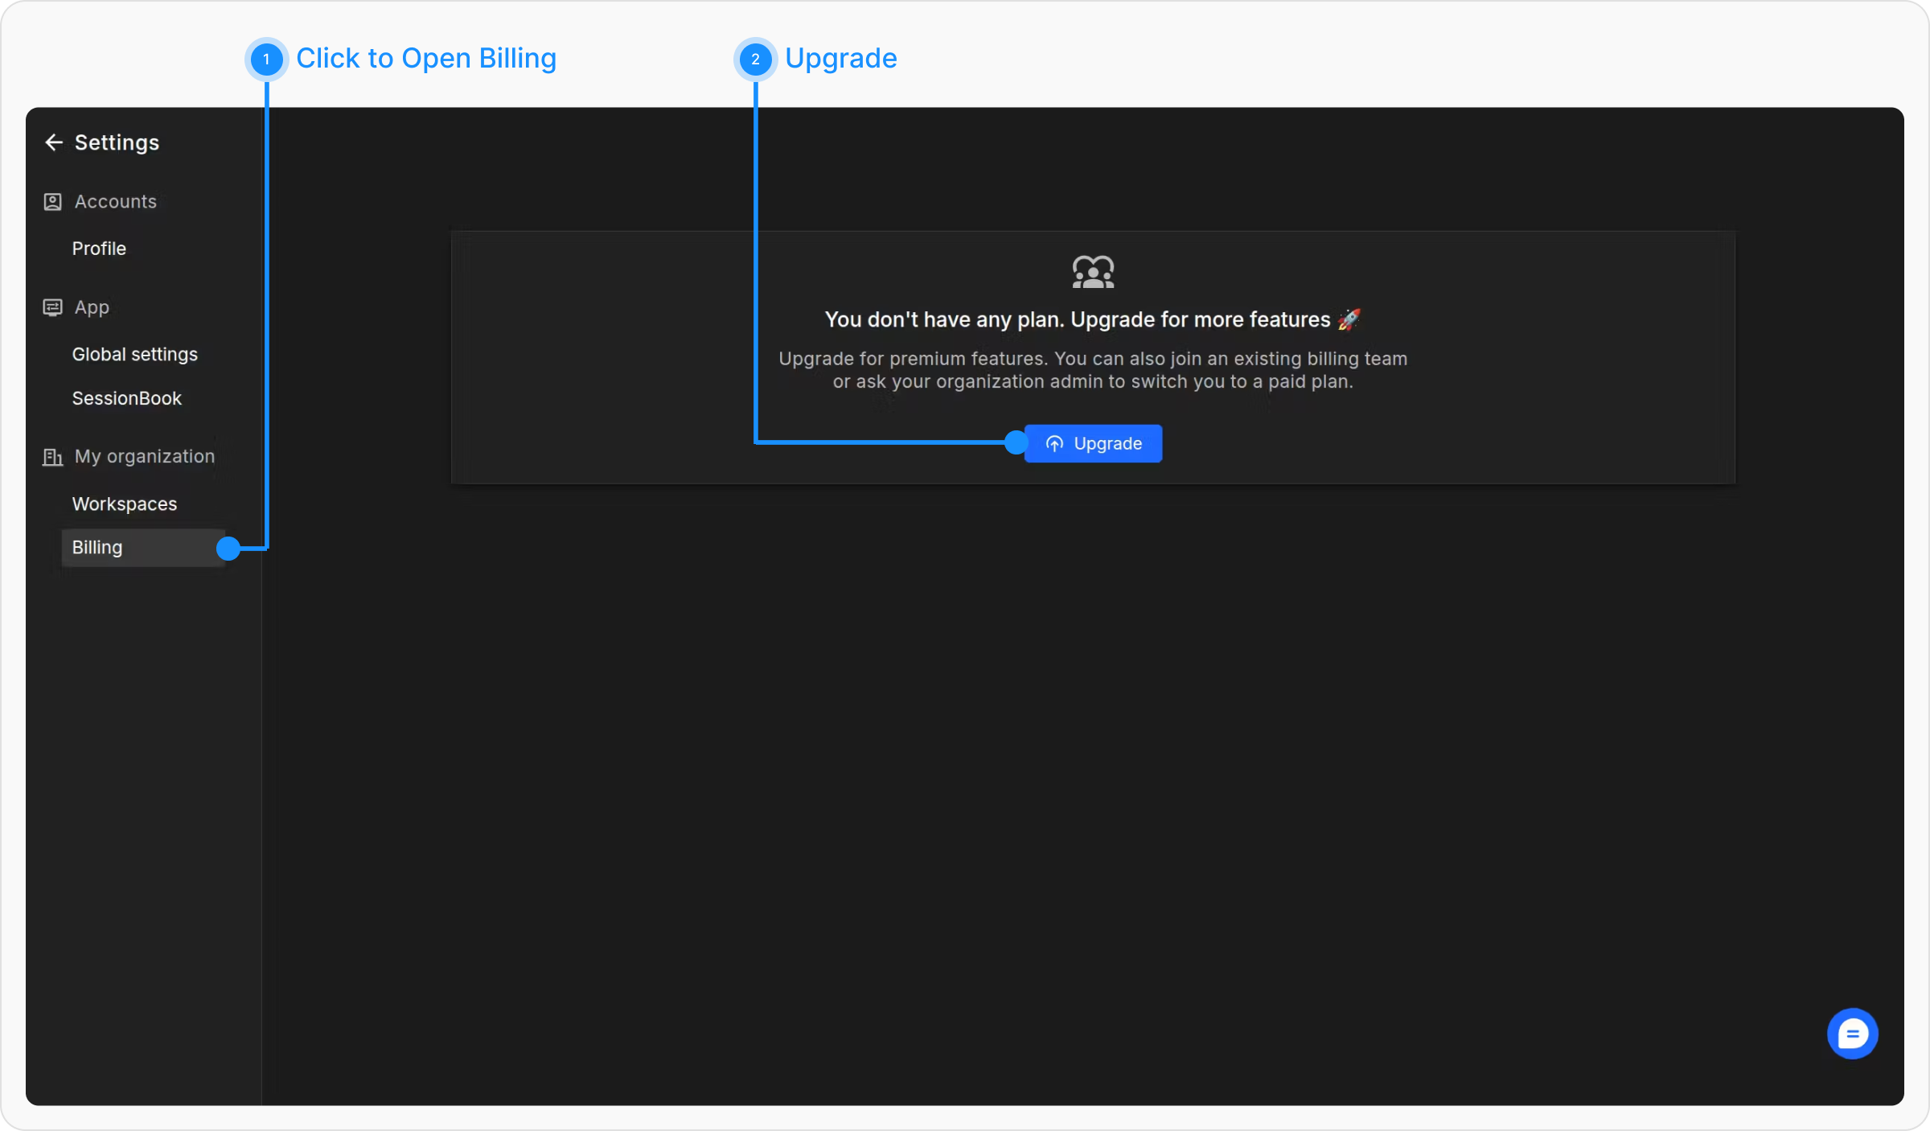
Task: Click the back arrow next to Settings
Action: [x=53, y=142]
